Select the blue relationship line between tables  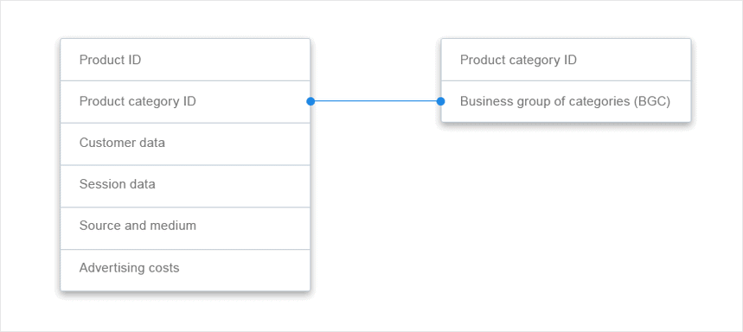click(375, 101)
